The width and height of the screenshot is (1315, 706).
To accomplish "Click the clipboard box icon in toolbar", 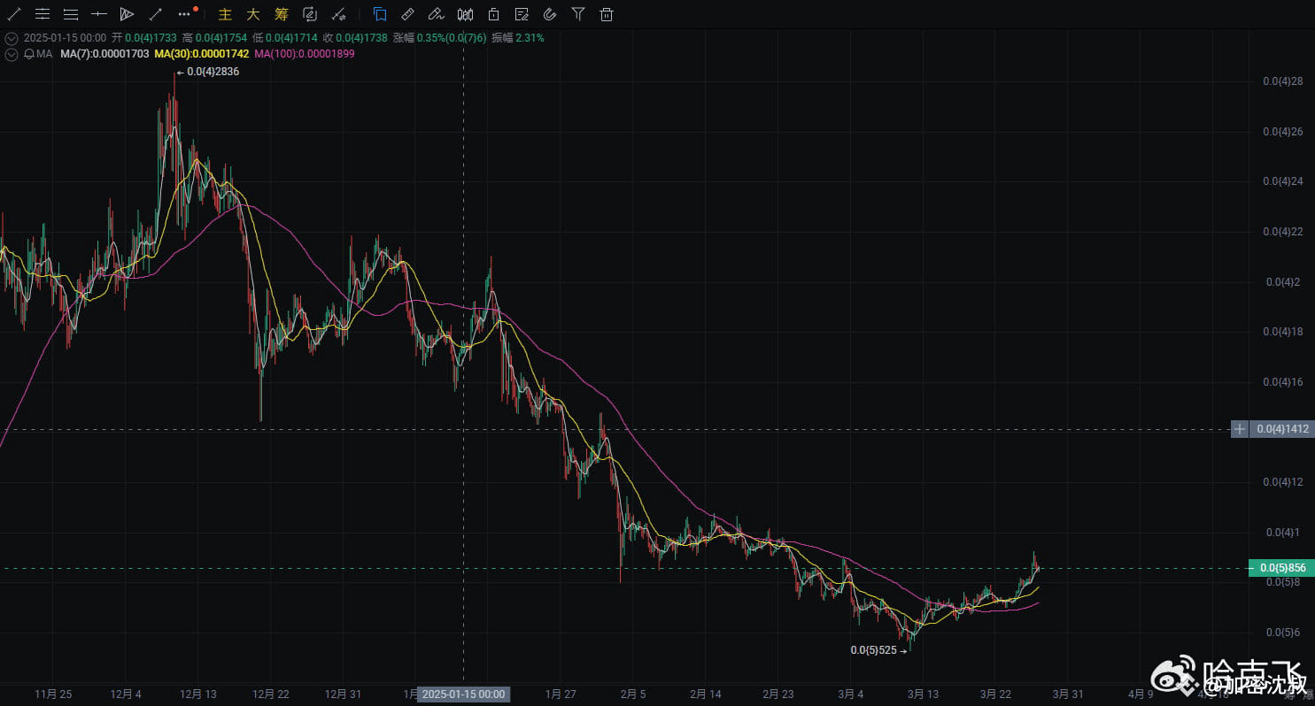I will [x=493, y=14].
